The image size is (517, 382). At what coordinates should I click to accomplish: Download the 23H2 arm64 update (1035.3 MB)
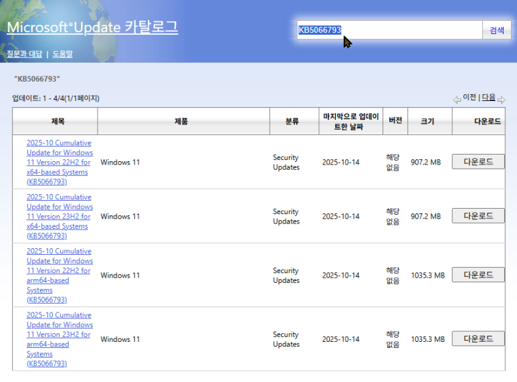[478, 339]
